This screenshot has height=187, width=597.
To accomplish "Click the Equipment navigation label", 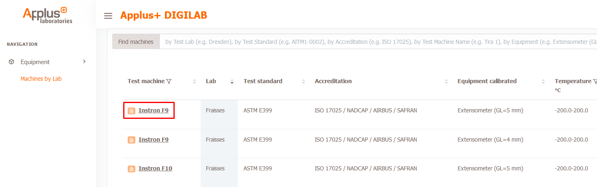I will pos(35,62).
